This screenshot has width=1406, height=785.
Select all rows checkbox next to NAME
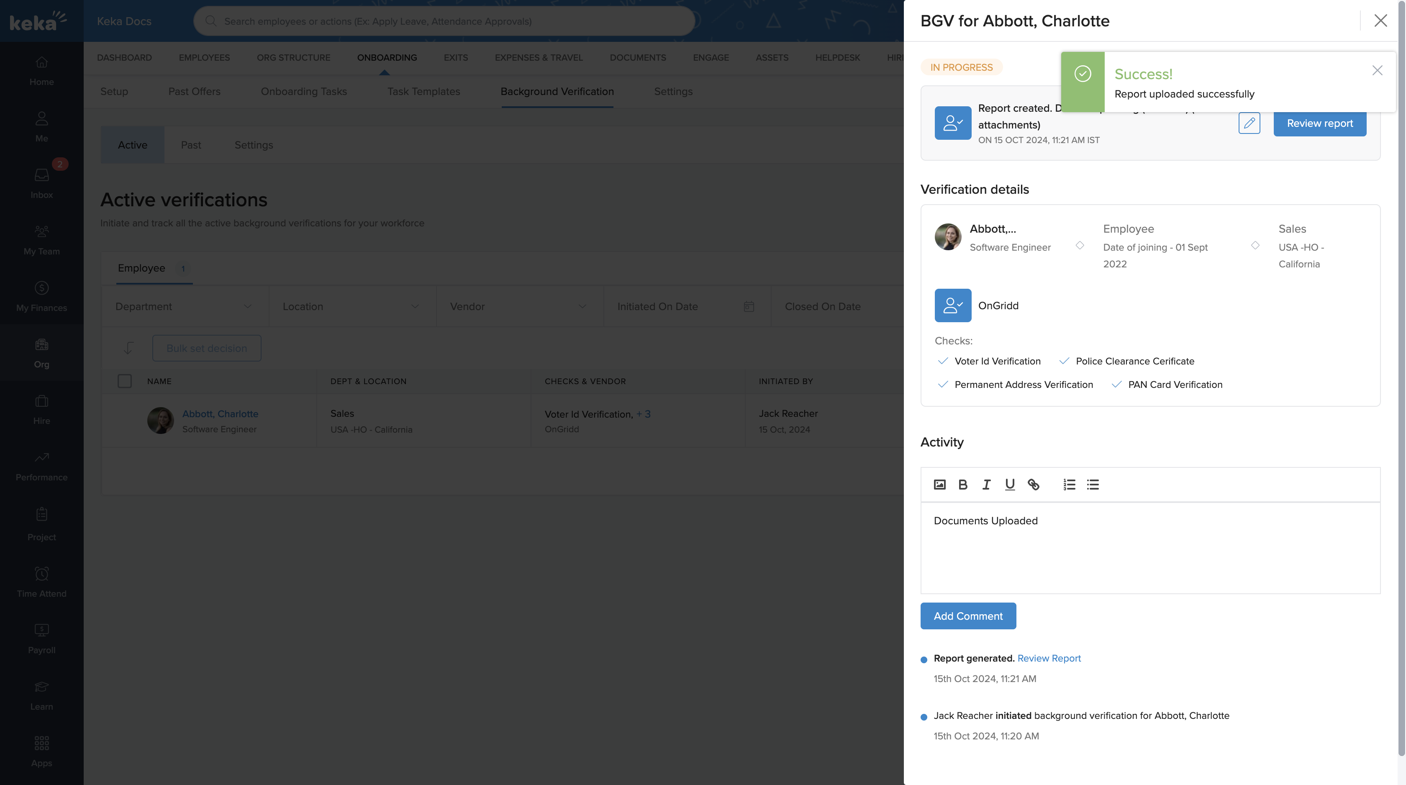coord(124,381)
